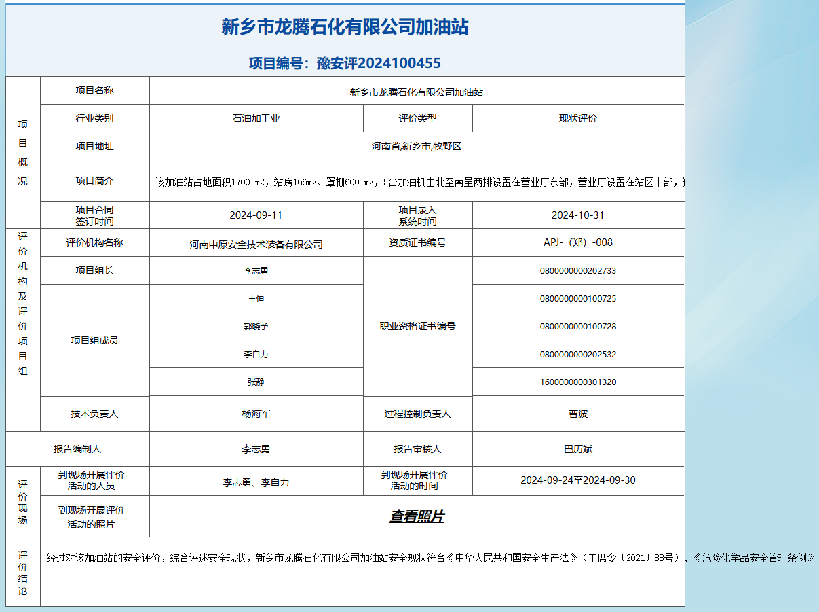Viewport: 819px width, 612px height.
Task: Select certificate number 1600000000301320
Action: click(578, 382)
